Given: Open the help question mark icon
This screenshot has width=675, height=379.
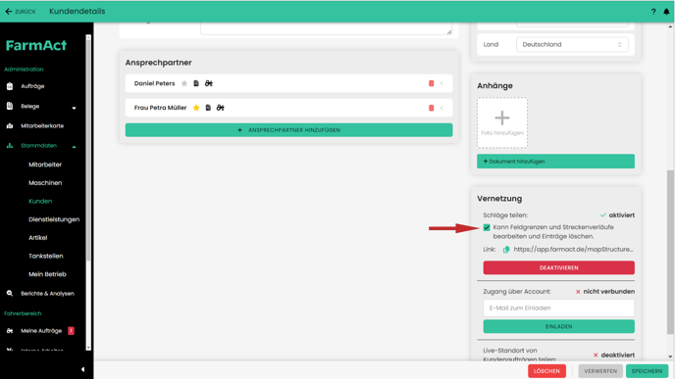Looking at the screenshot, I should pyautogui.click(x=653, y=12).
